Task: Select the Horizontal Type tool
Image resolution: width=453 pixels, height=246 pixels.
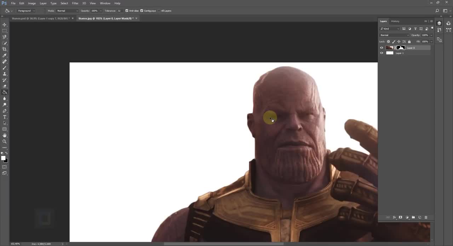Action: coord(5,117)
